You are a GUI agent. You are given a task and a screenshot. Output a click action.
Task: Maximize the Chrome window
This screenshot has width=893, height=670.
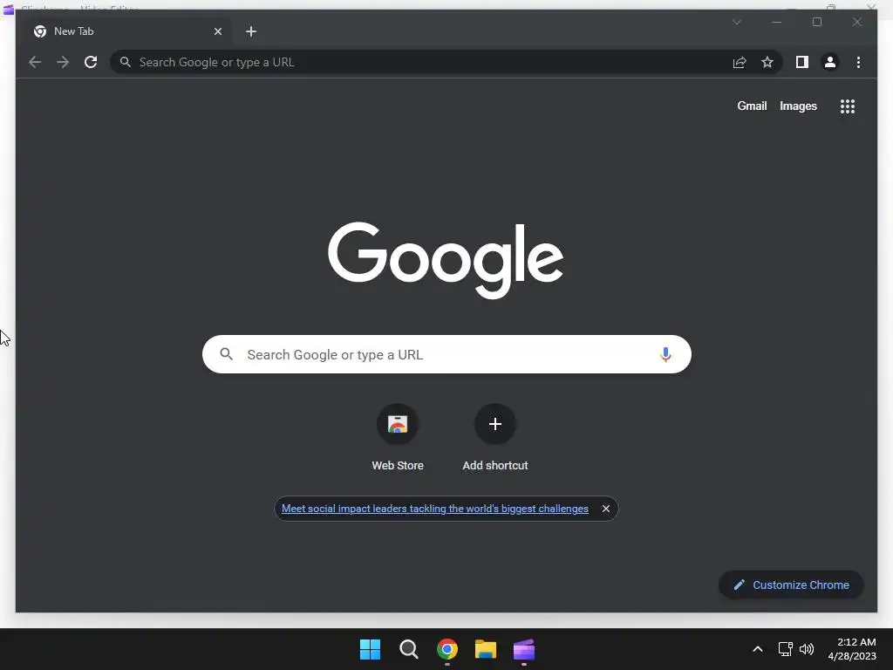click(816, 22)
